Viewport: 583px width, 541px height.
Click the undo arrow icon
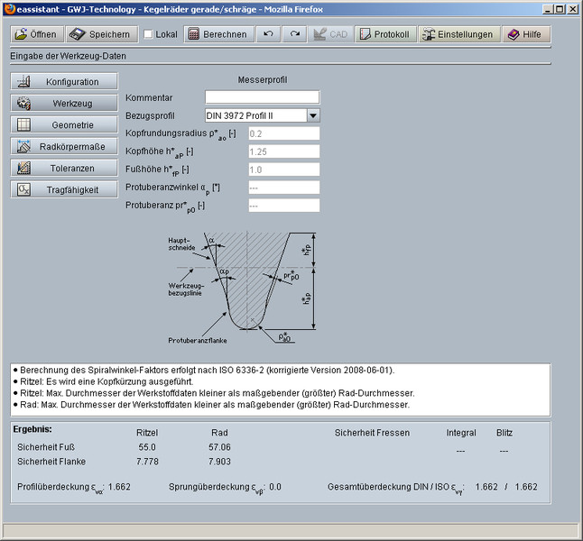click(267, 34)
